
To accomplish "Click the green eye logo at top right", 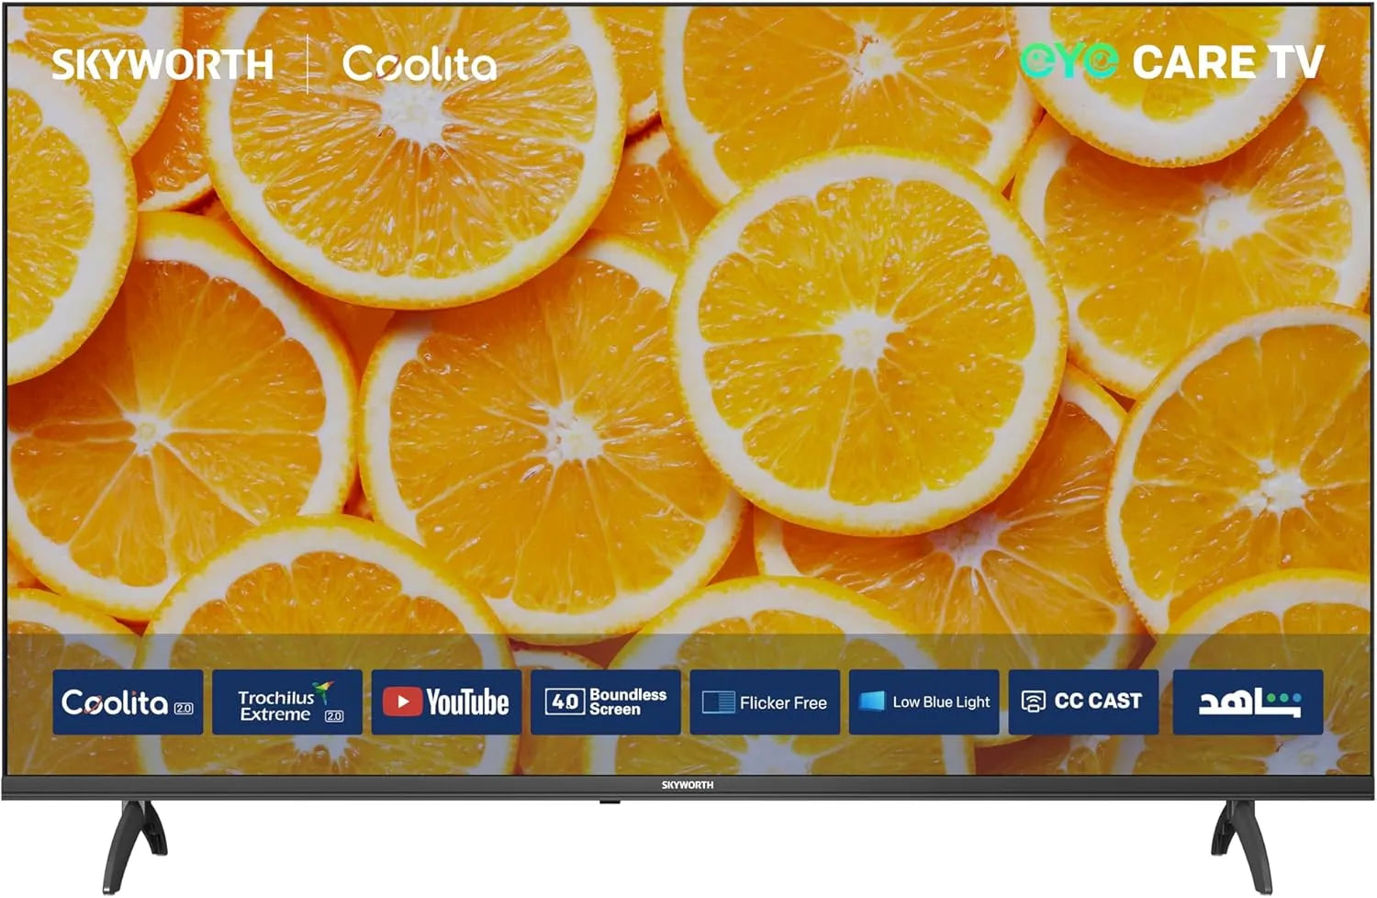I will coord(1069,62).
